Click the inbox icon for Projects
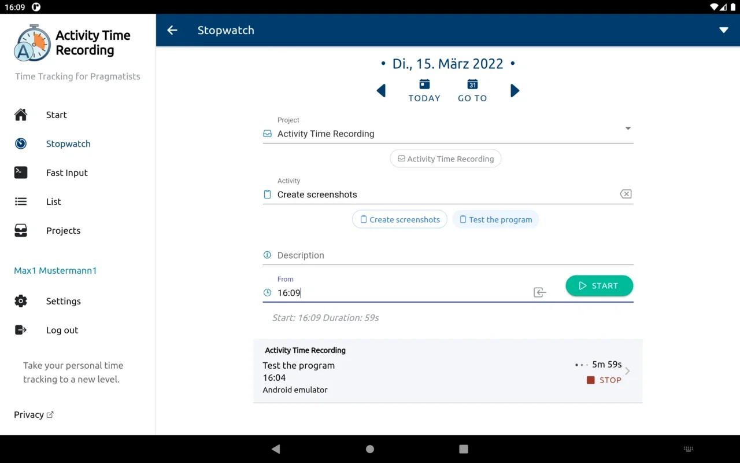Image resolution: width=740 pixels, height=463 pixels. coord(21,230)
